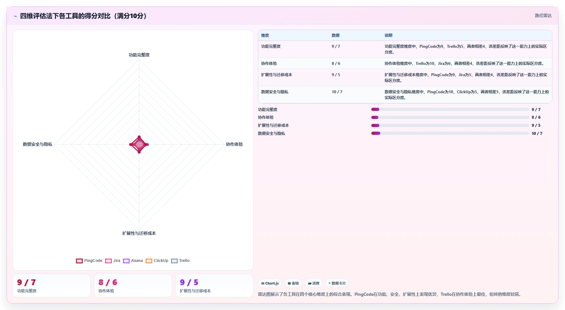Toggle the Trello legend entry
565x310 pixels.
(x=180, y=261)
